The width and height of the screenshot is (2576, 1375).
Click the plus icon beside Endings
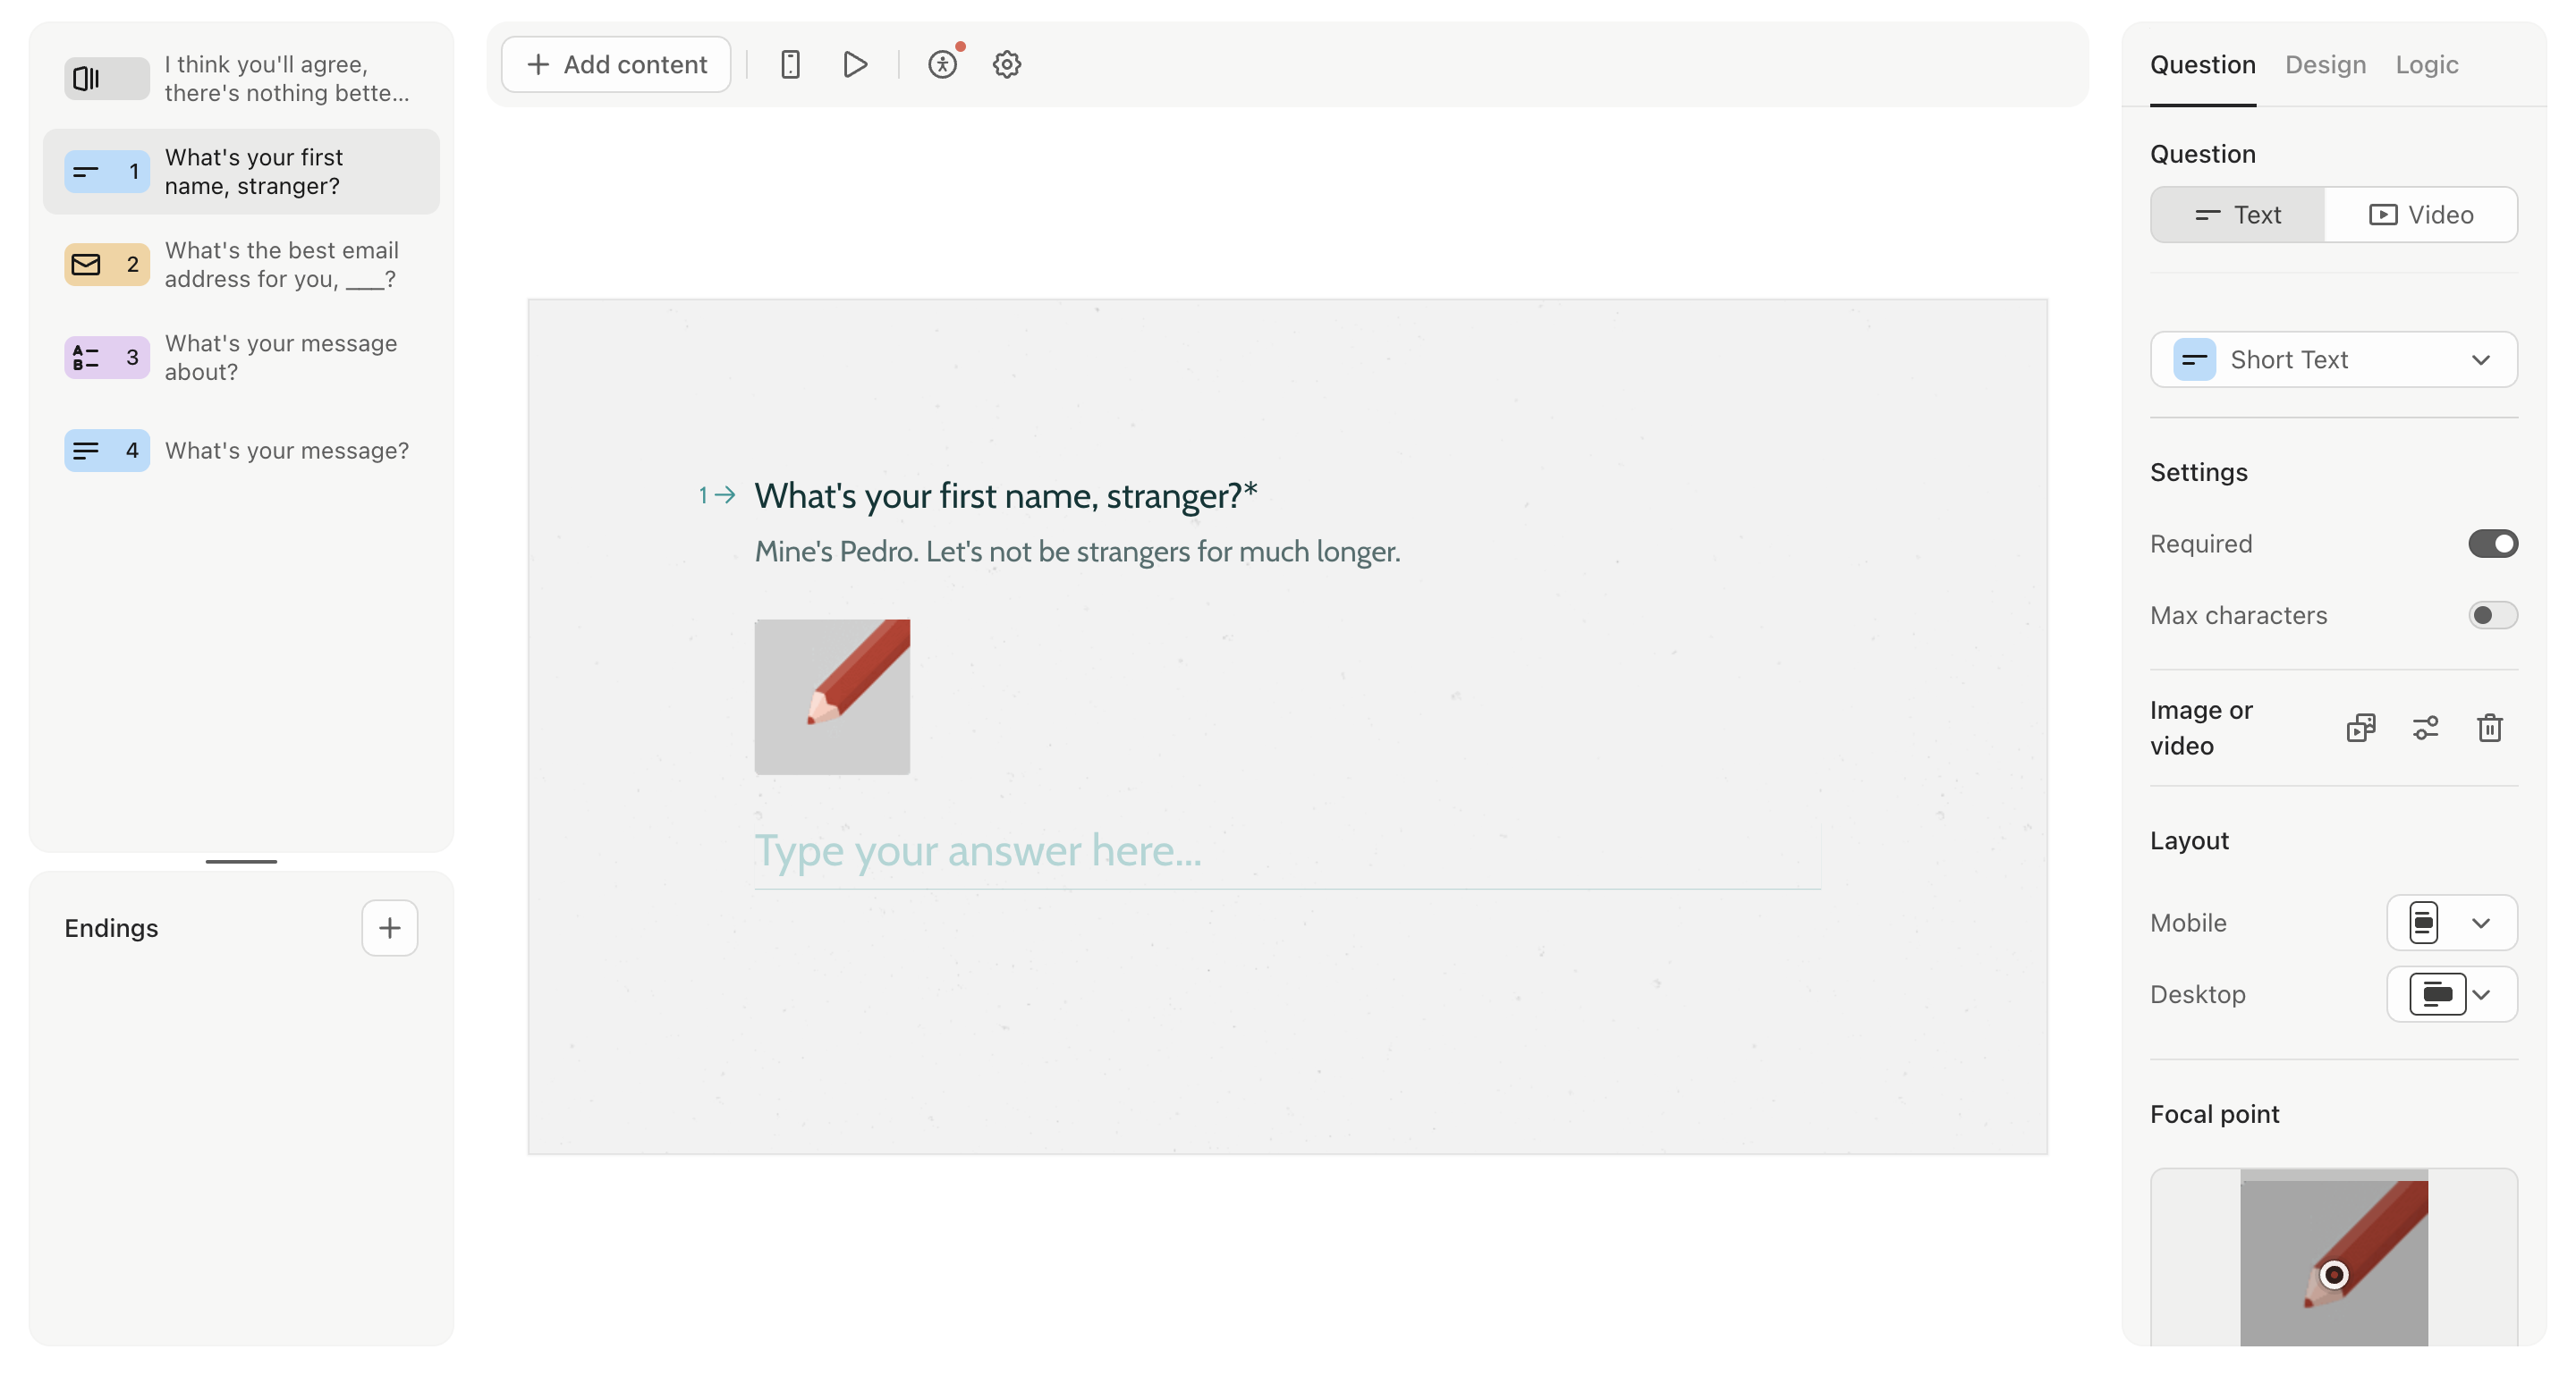pyautogui.click(x=390, y=928)
